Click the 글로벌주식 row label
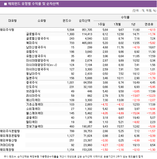This screenshot has width=157, height=159. click(x=33, y=34)
